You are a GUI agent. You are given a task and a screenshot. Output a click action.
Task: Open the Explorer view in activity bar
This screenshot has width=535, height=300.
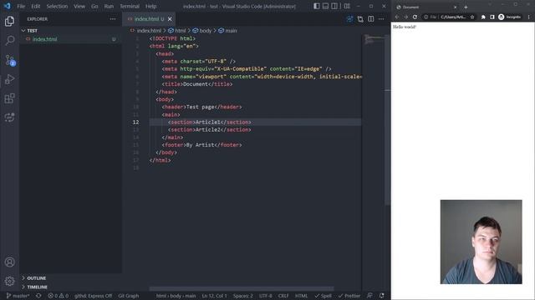[x=9, y=22]
